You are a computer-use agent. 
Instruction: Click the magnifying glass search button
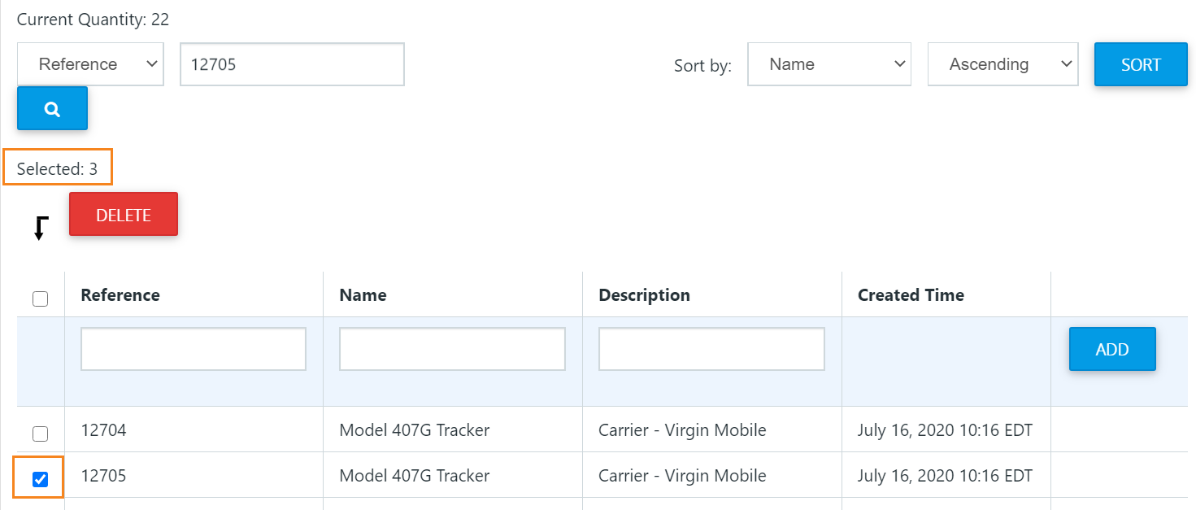[52, 108]
